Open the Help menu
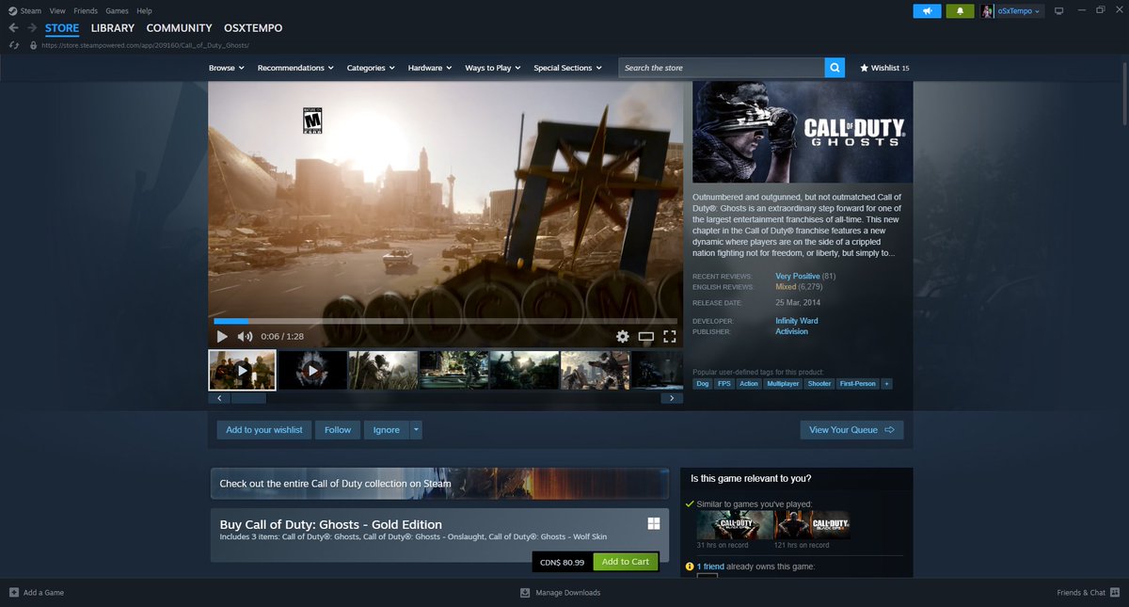This screenshot has height=607, width=1129. point(144,10)
